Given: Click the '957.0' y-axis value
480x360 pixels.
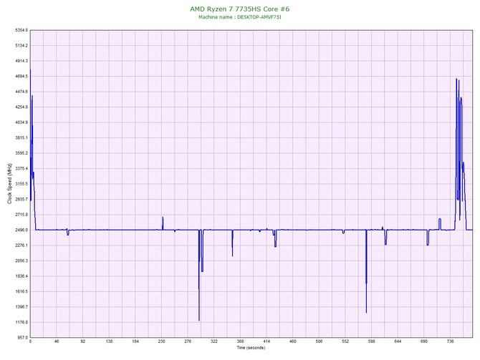Looking at the screenshot, I should click(x=23, y=338).
